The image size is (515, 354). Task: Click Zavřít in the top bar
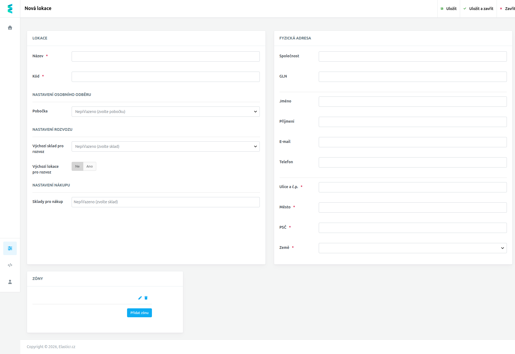click(x=507, y=9)
